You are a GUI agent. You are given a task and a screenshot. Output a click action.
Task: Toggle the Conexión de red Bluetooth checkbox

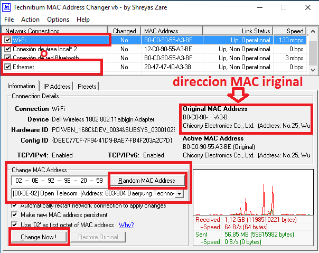tap(8, 58)
